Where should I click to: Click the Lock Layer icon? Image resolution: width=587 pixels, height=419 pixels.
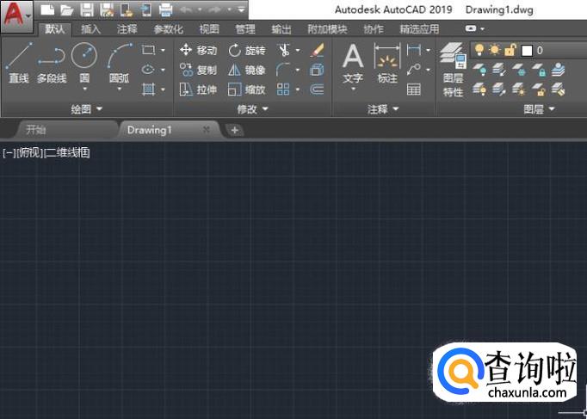538,70
